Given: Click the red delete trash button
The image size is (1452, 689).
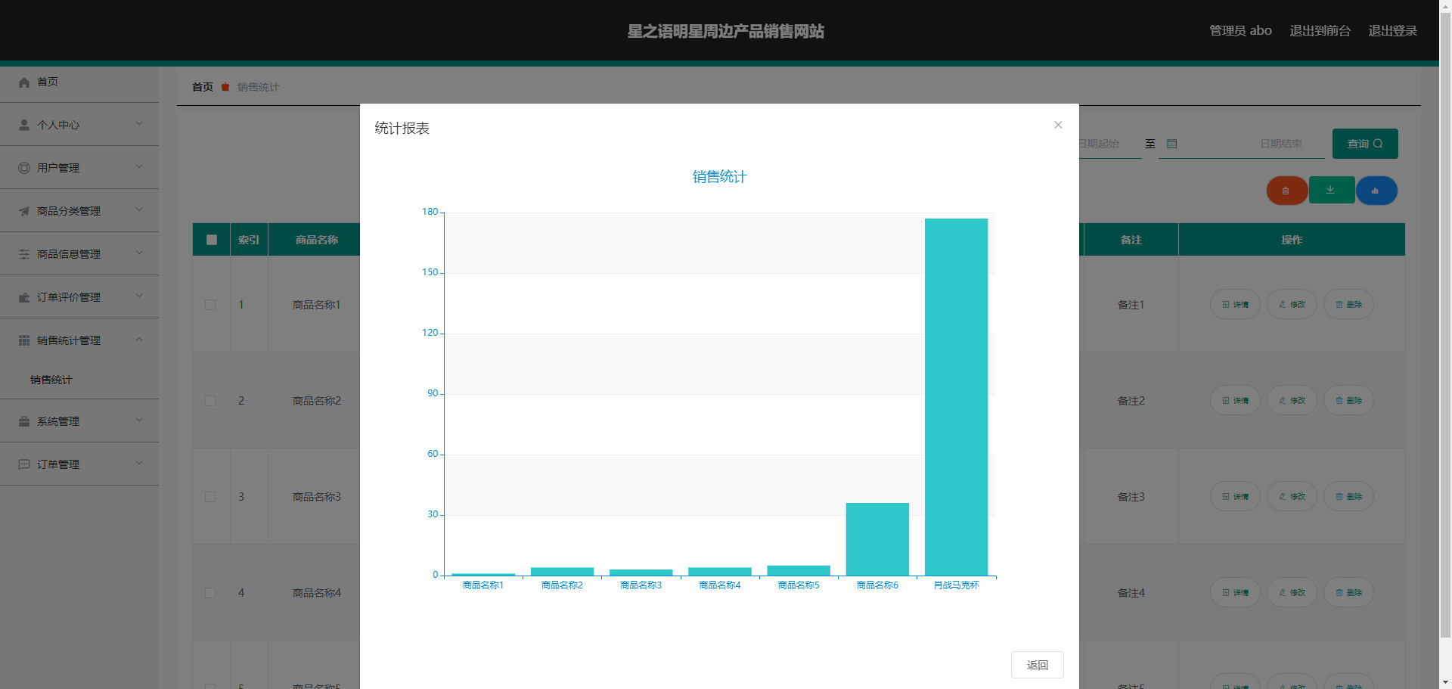Looking at the screenshot, I should coord(1286,191).
